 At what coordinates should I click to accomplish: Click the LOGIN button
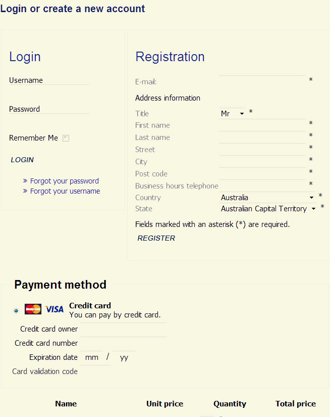tap(22, 160)
